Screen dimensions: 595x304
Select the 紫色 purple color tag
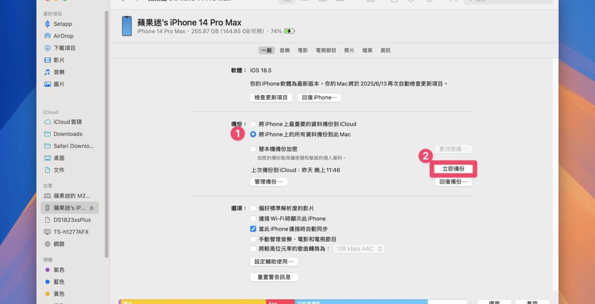59,270
